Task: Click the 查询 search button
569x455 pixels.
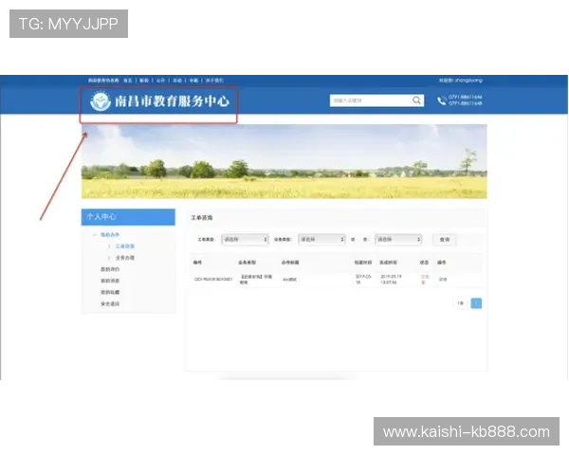Action: [x=445, y=240]
